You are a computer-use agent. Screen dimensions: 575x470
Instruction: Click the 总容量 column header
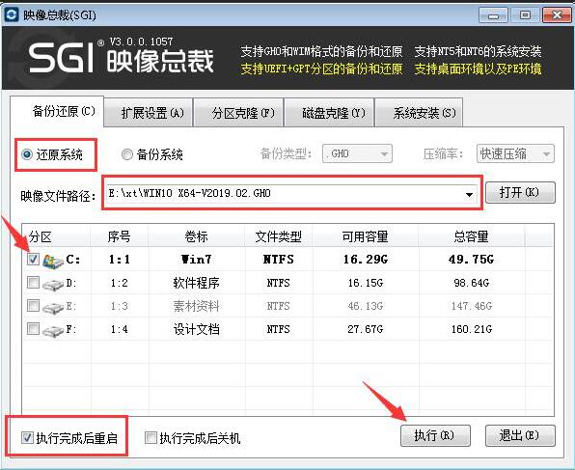tap(471, 236)
